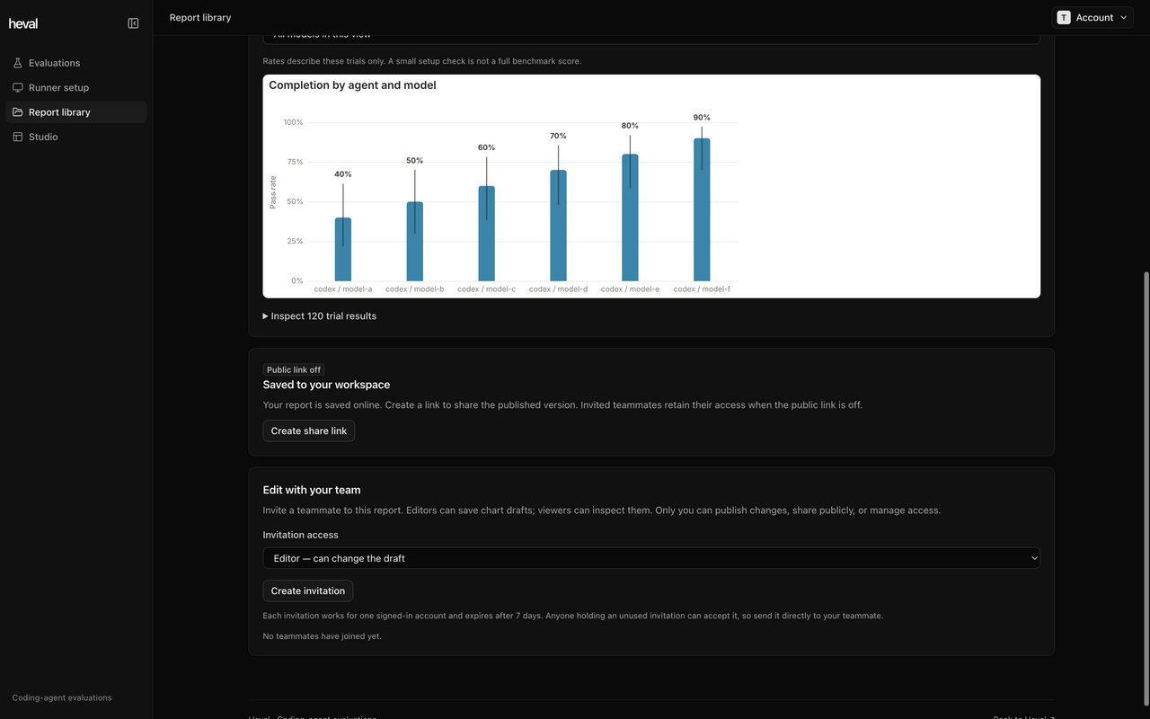Click the Completion by agent and model title
This screenshot has width=1150, height=719.
(x=352, y=85)
